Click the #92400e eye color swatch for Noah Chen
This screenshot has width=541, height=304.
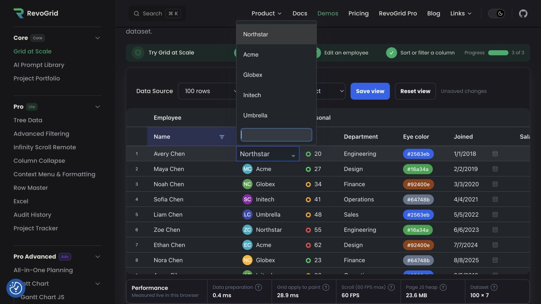tap(418, 185)
